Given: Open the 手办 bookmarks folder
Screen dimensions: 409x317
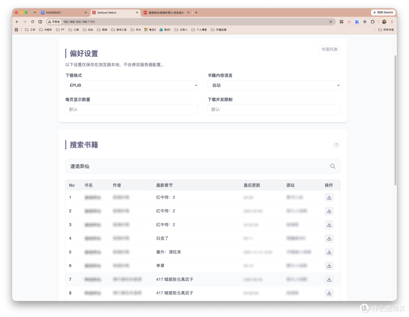Looking at the screenshot, I should tap(136, 30).
